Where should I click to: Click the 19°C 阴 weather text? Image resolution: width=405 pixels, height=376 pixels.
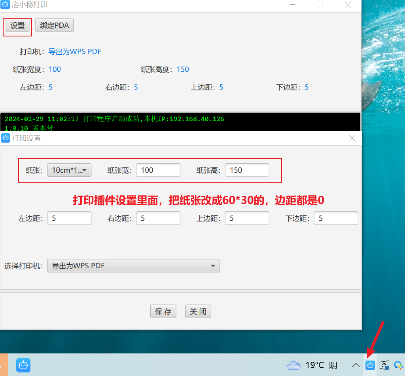tap(322, 365)
